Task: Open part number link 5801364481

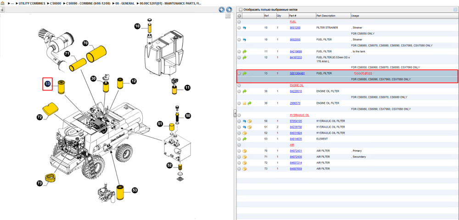Action: (297, 73)
